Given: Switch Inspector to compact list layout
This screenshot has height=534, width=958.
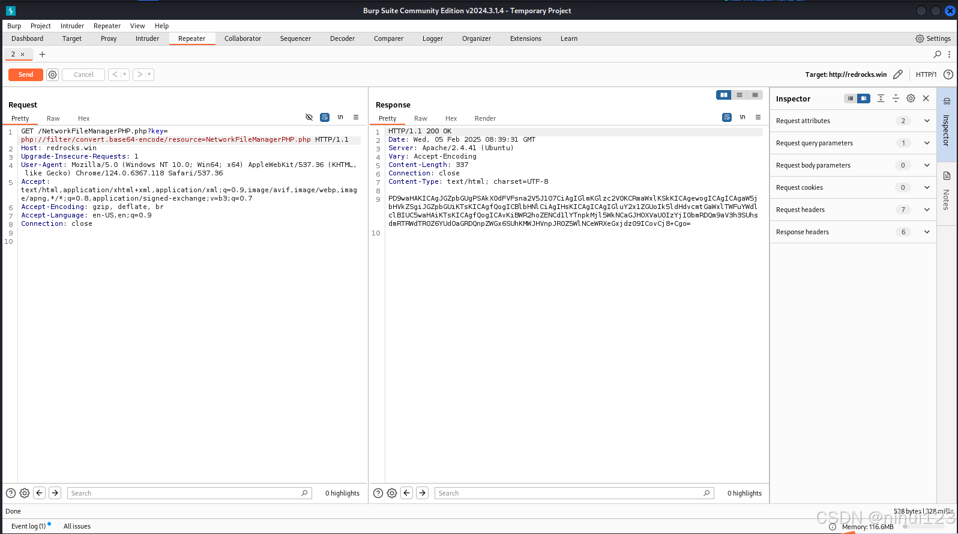Looking at the screenshot, I should coord(851,99).
